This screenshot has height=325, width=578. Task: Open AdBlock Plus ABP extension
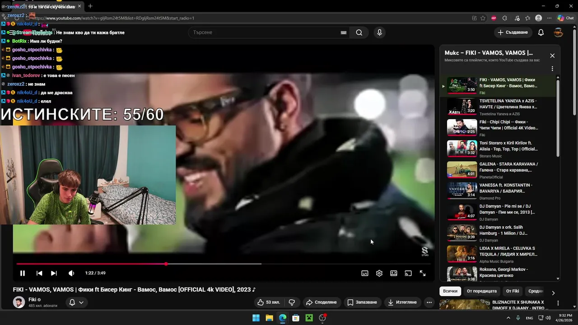(x=494, y=18)
